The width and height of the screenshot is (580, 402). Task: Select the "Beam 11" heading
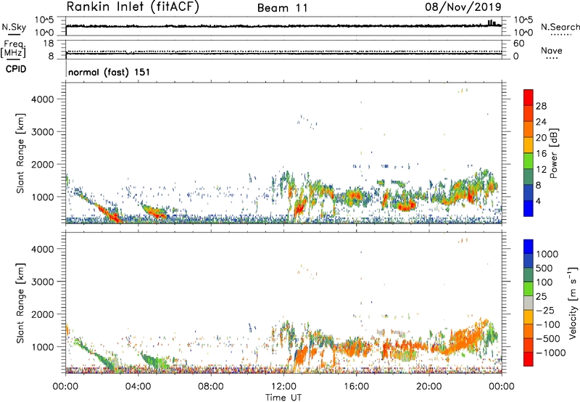[x=282, y=8]
